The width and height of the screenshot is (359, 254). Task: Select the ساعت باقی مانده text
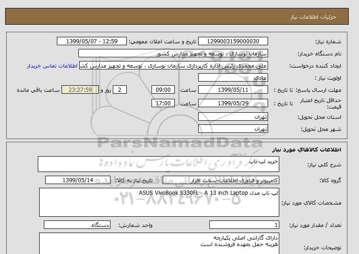pyautogui.click(x=38, y=90)
